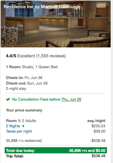Click the Studio, 1 Queen Bed room description
This screenshot has height=163, width=113.
tap(40, 67)
